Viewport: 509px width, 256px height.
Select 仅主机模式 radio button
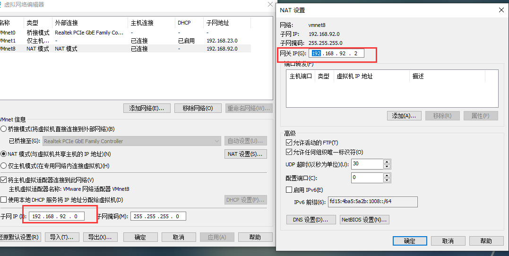pos(4,166)
